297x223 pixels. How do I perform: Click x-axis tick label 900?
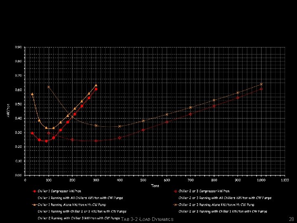coord(238,180)
